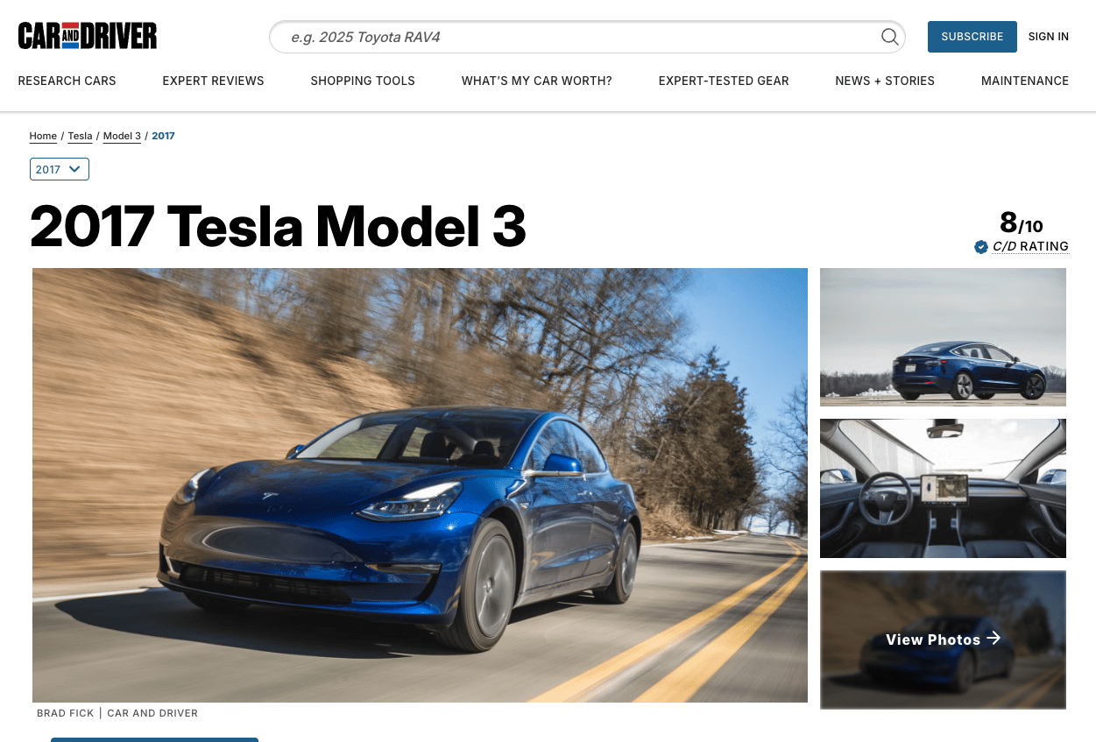
Task: Go to Home breadcrumb link
Action: tap(43, 136)
